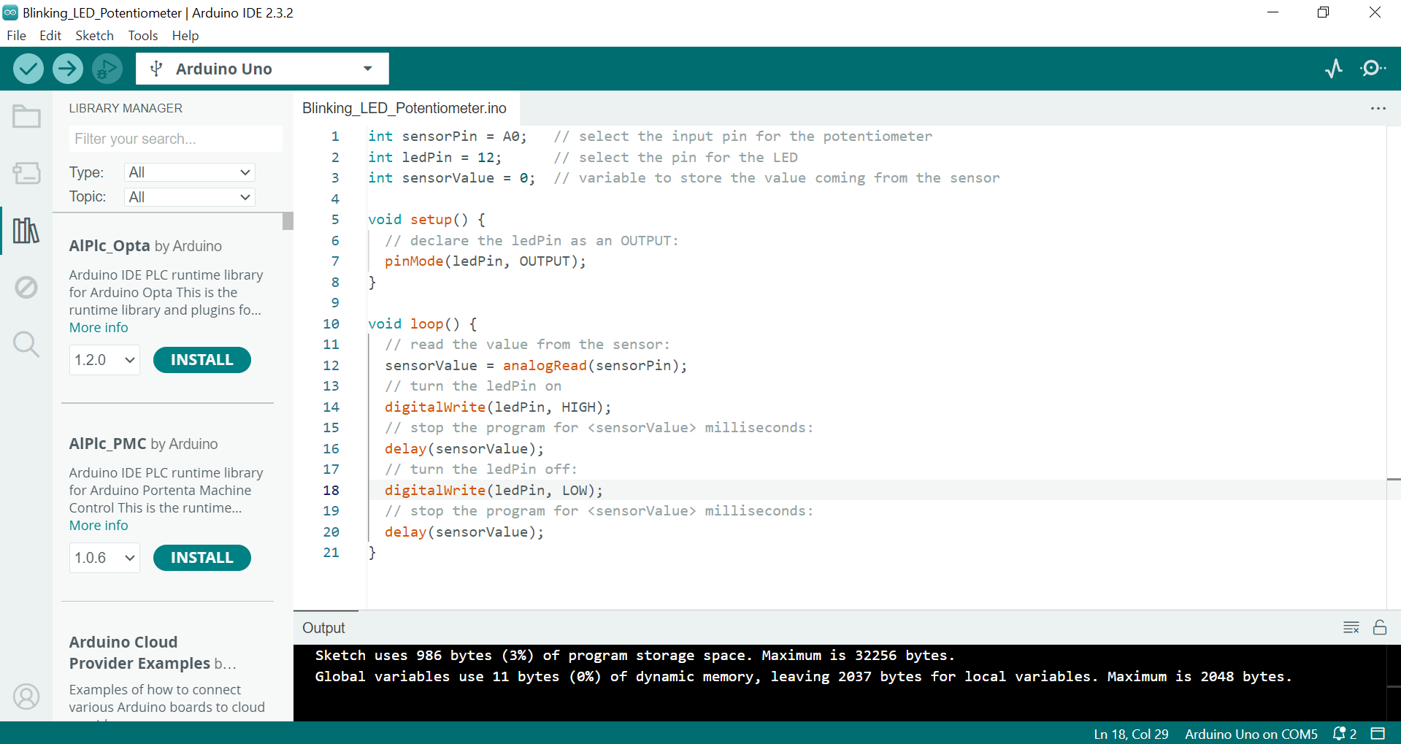Click the analogRead function call
This screenshot has width=1401, height=744.
[x=545, y=366]
